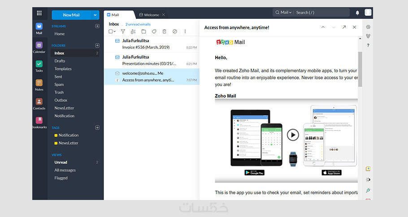The height and width of the screenshot is (217, 408).
Task: Close the Welcome tab
Action: click(163, 15)
